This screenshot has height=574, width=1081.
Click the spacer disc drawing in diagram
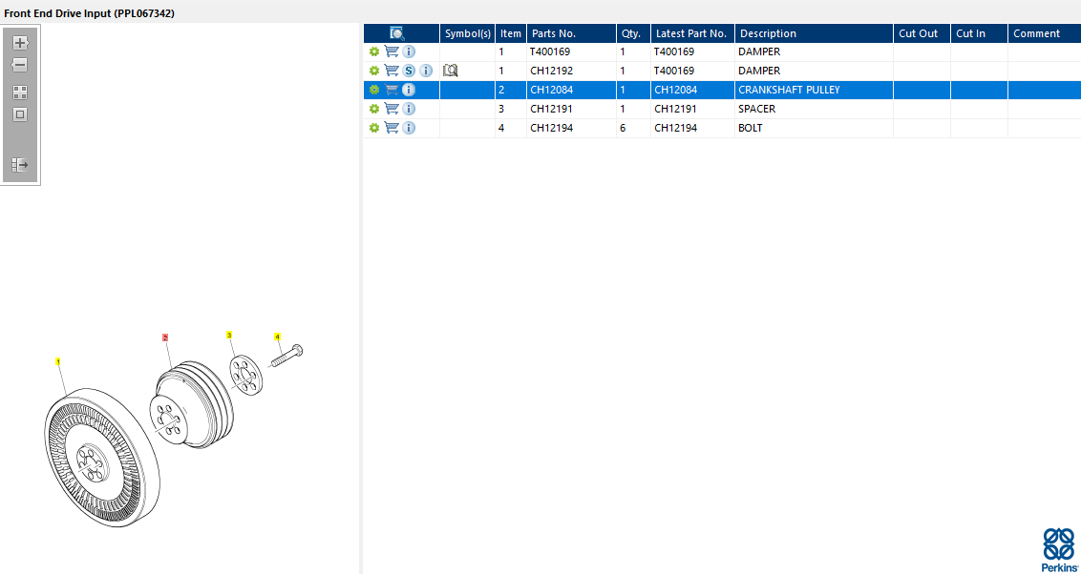pos(244,375)
